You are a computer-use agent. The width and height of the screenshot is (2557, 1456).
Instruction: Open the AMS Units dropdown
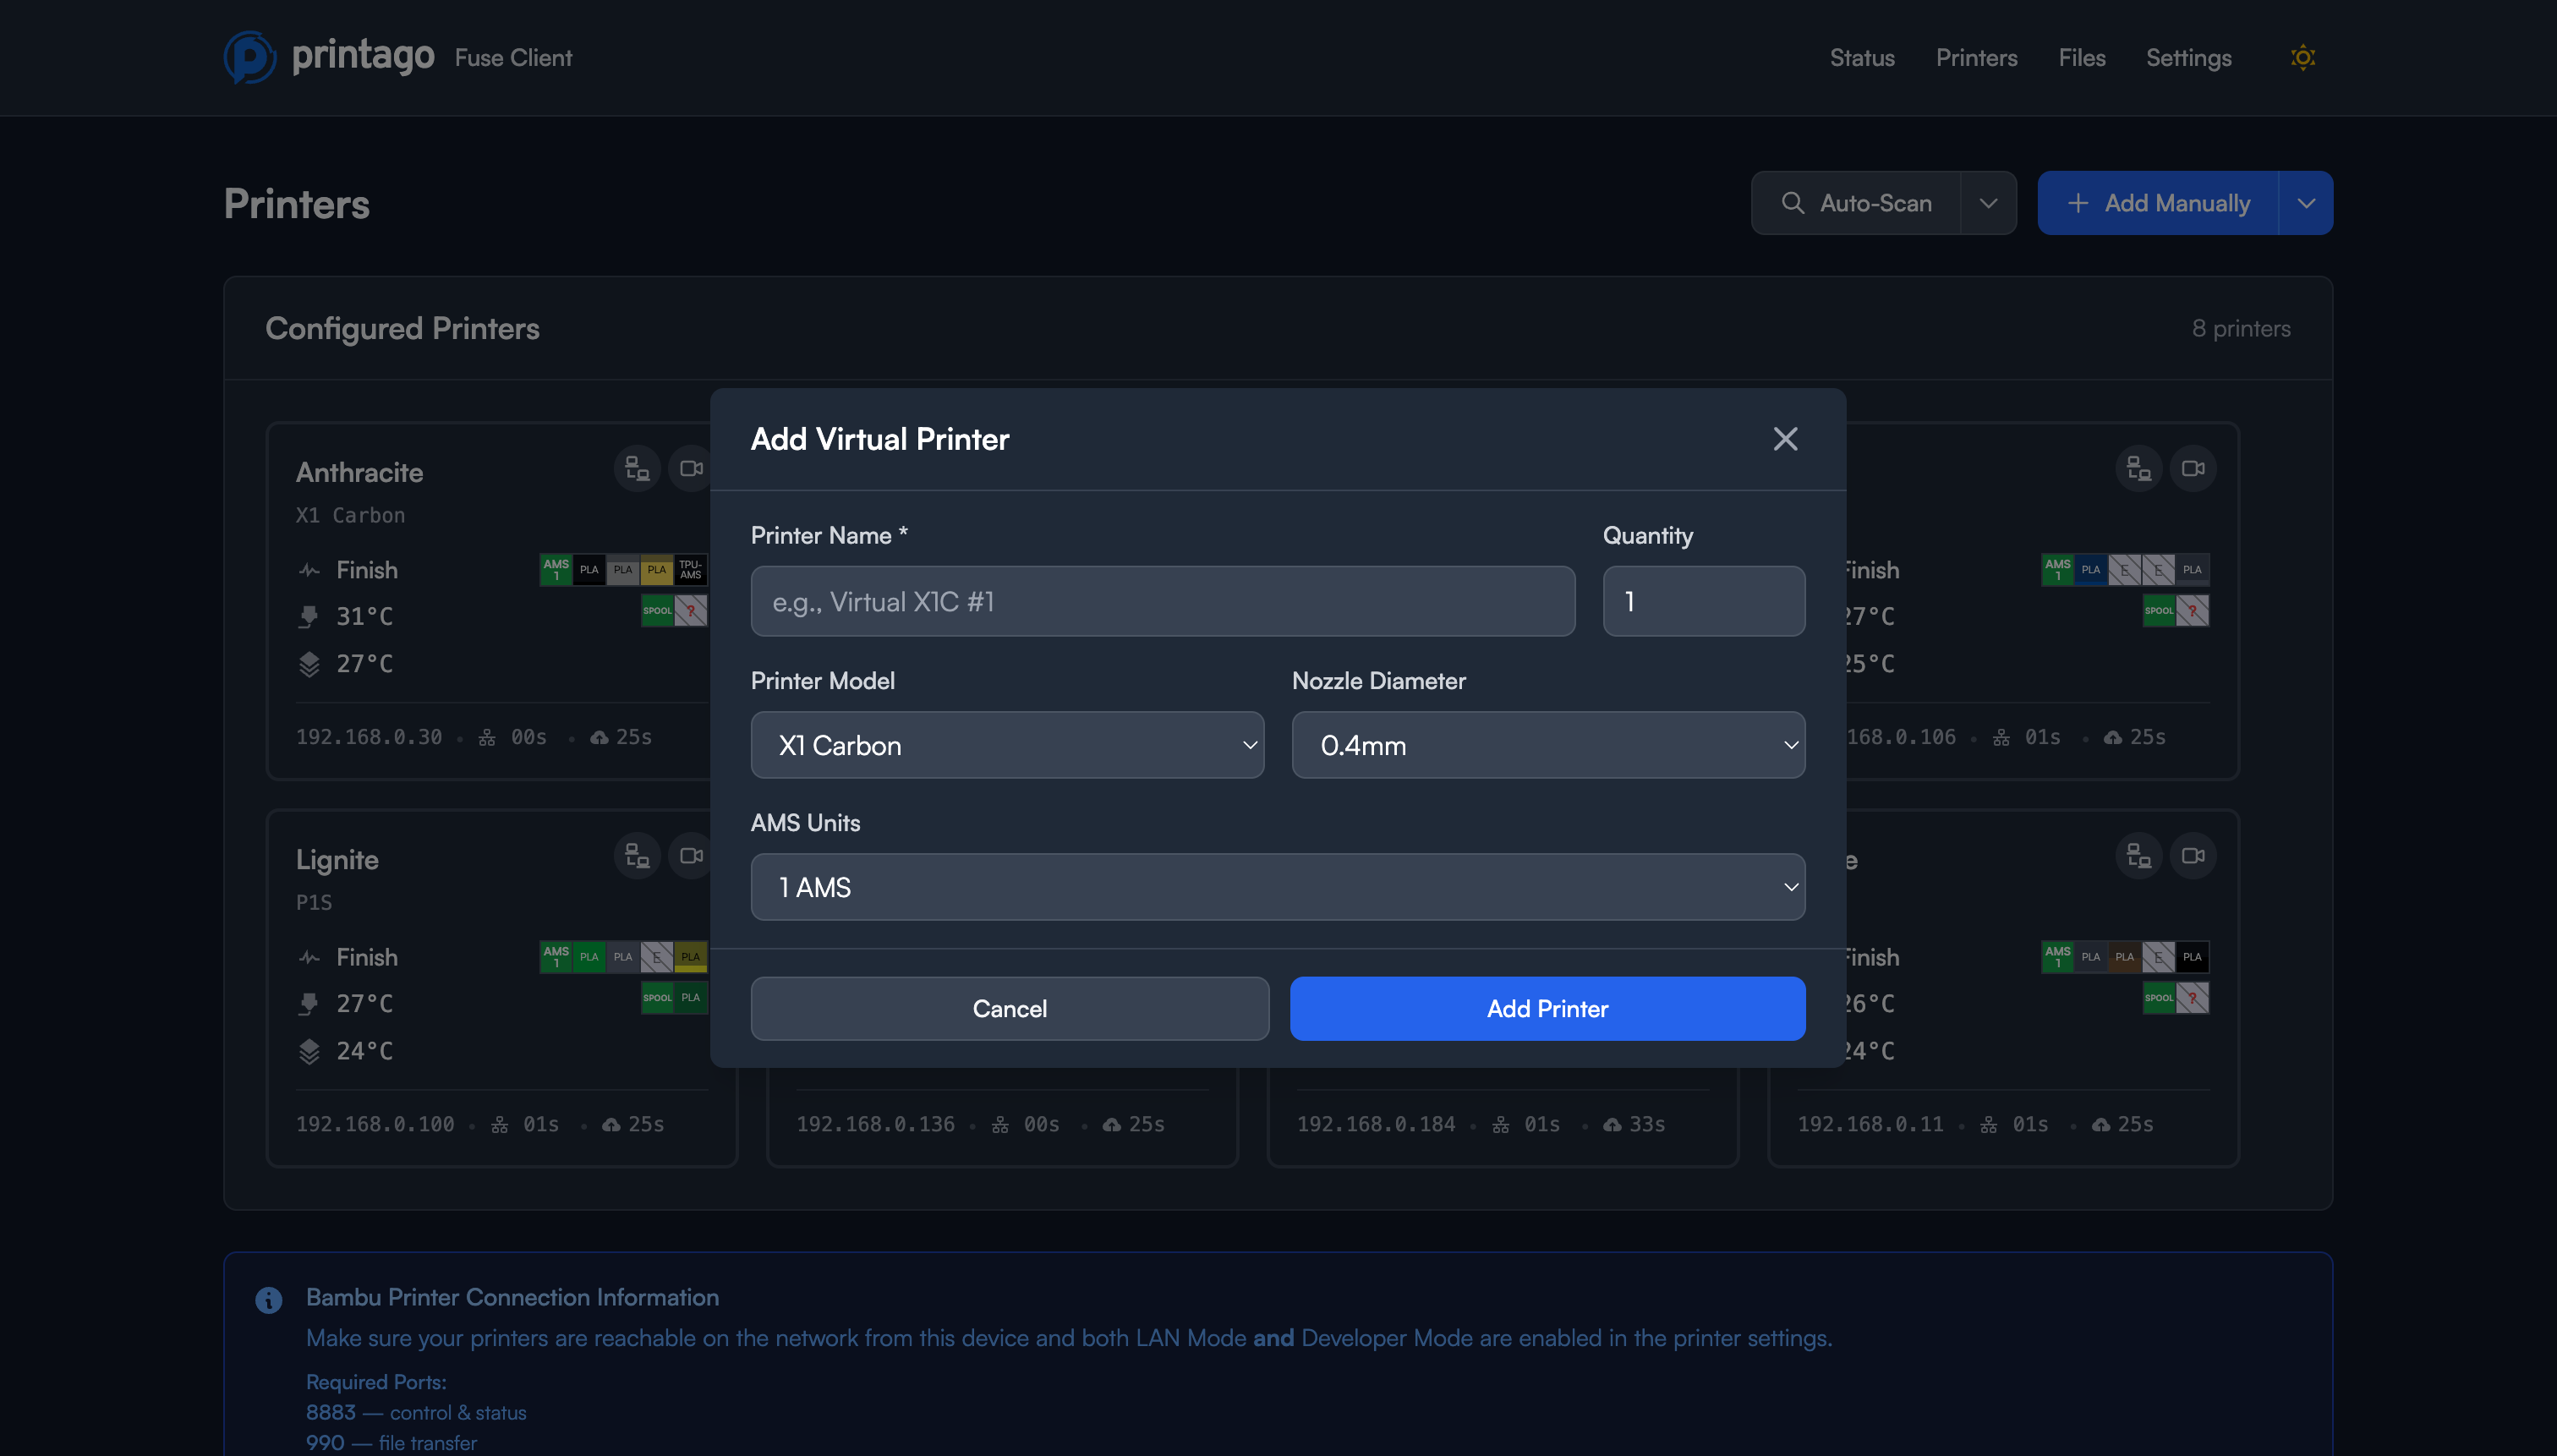[1278, 887]
